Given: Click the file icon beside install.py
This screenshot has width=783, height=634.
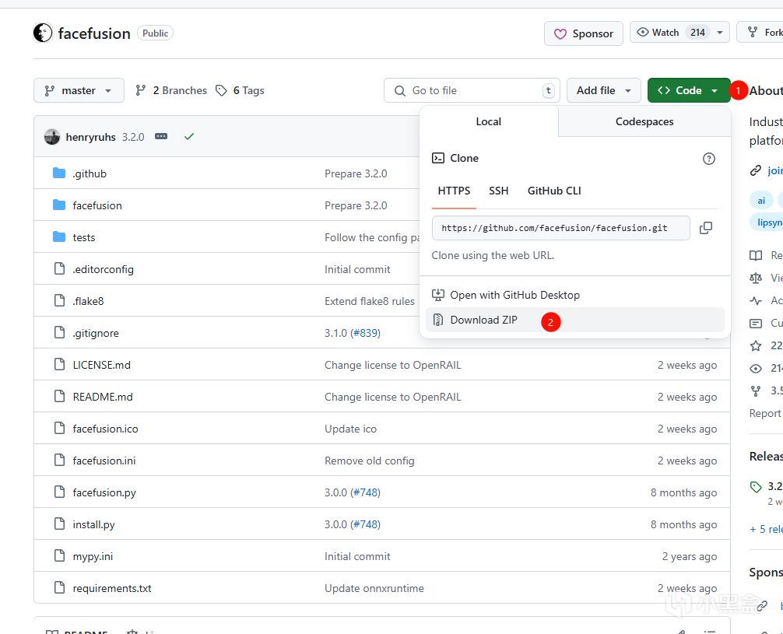Looking at the screenshot, I should coord(59,524).
